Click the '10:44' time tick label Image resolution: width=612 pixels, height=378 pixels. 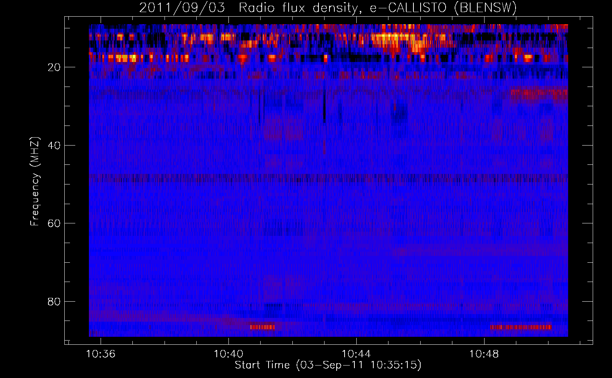(356, 354)
